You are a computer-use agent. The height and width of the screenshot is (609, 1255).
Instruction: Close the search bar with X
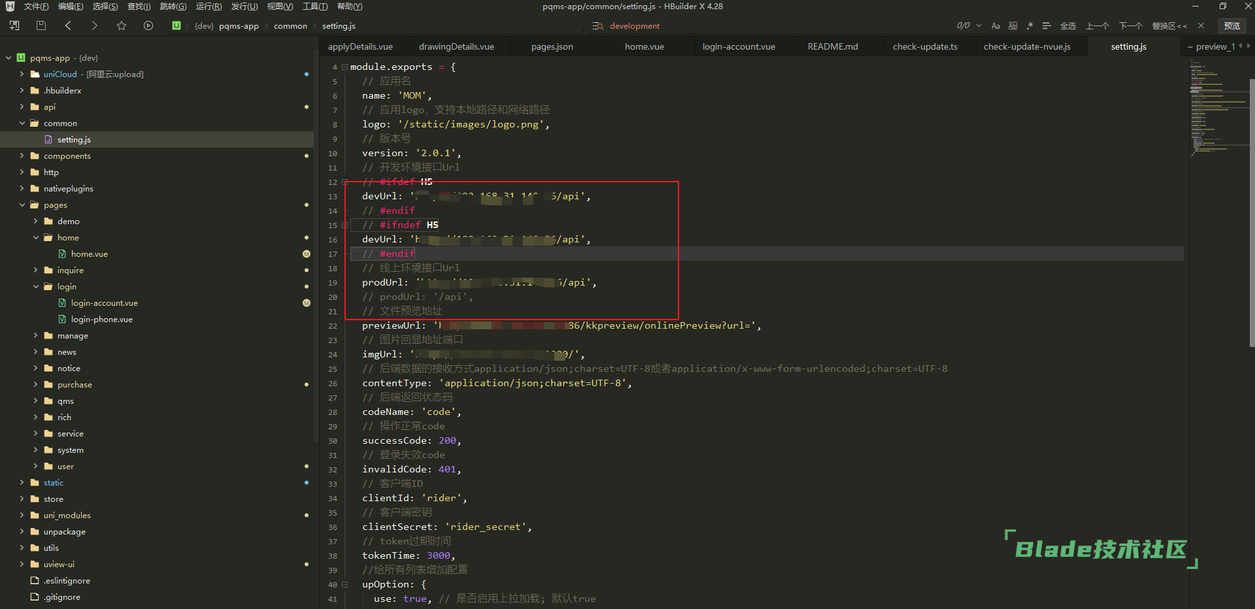(x=1201, y=26)
